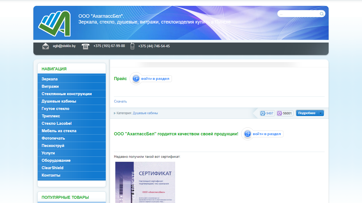Open the Гнутое стекло navigation item
Screen dimensions: 362x203
point(72,109)
